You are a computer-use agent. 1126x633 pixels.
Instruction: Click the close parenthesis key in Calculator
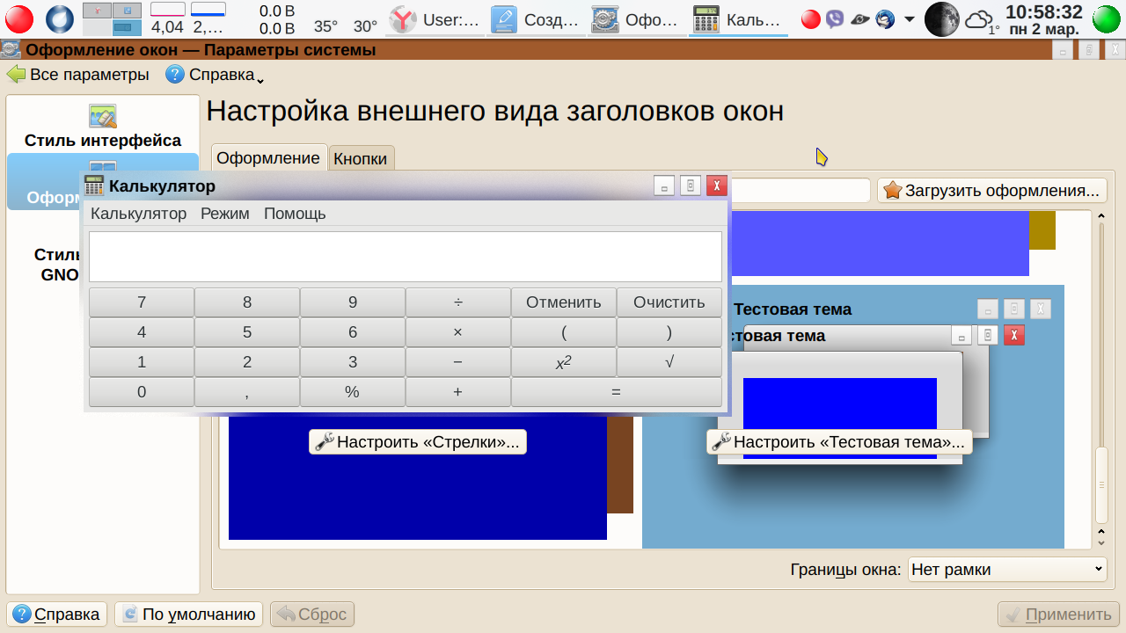669,332
